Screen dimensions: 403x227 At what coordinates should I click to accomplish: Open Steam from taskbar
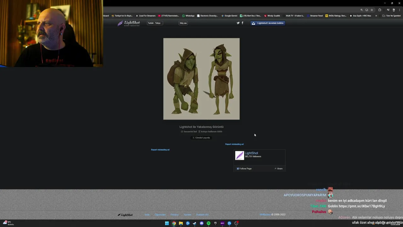(x=195, y=223)
